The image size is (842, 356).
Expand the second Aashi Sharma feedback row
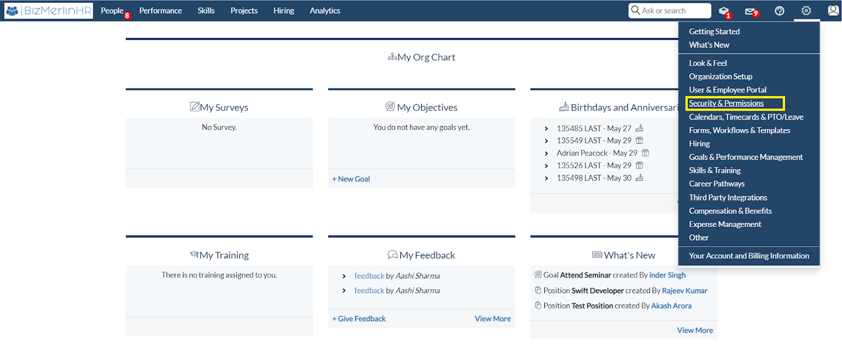click(344, 291)
